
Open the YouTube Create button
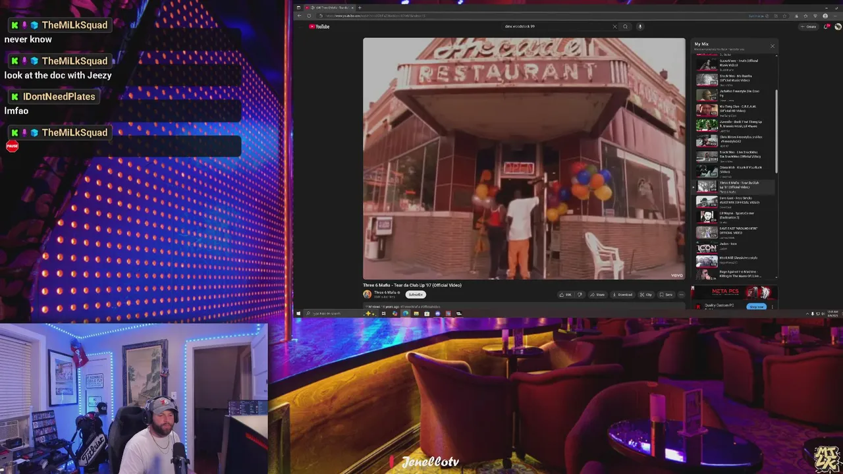pos(808,26)
